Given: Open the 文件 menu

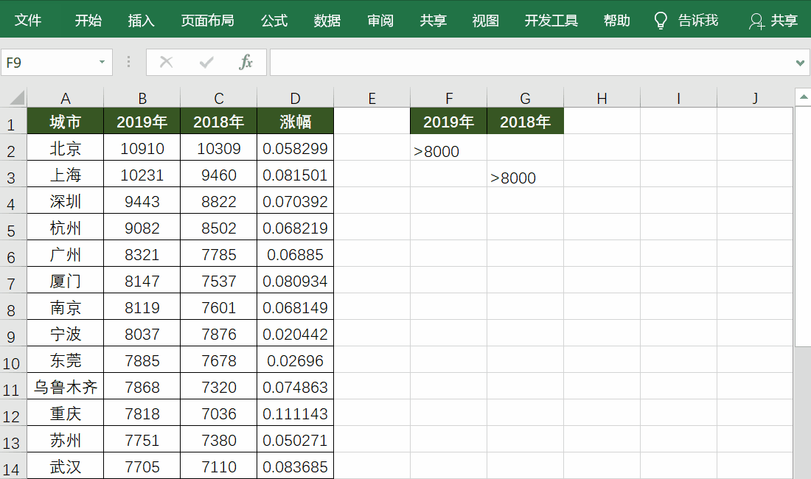Looking at the screenshot, I should [x=28, y=20].
